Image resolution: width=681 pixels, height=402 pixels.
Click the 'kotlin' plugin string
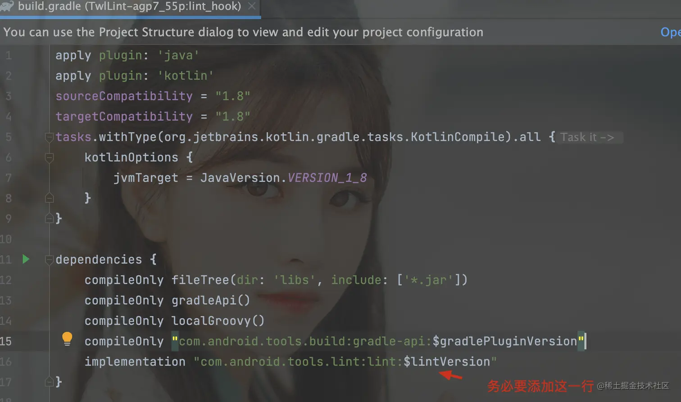(x=185, y=76)
